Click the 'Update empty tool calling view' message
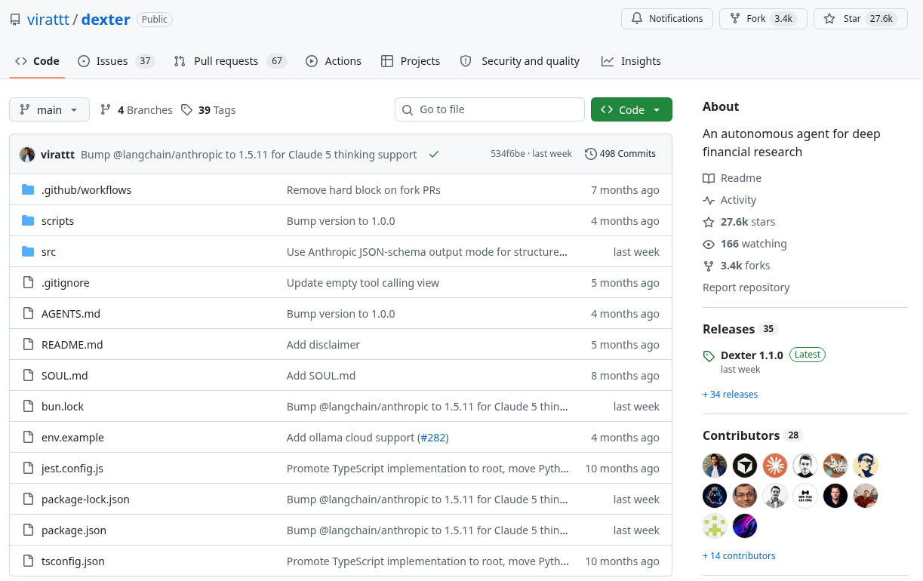Viewport: 923px width, 581px height. tap(363, 283)
